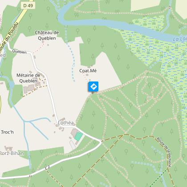Click the blue turn-direction marker icon

93,86
